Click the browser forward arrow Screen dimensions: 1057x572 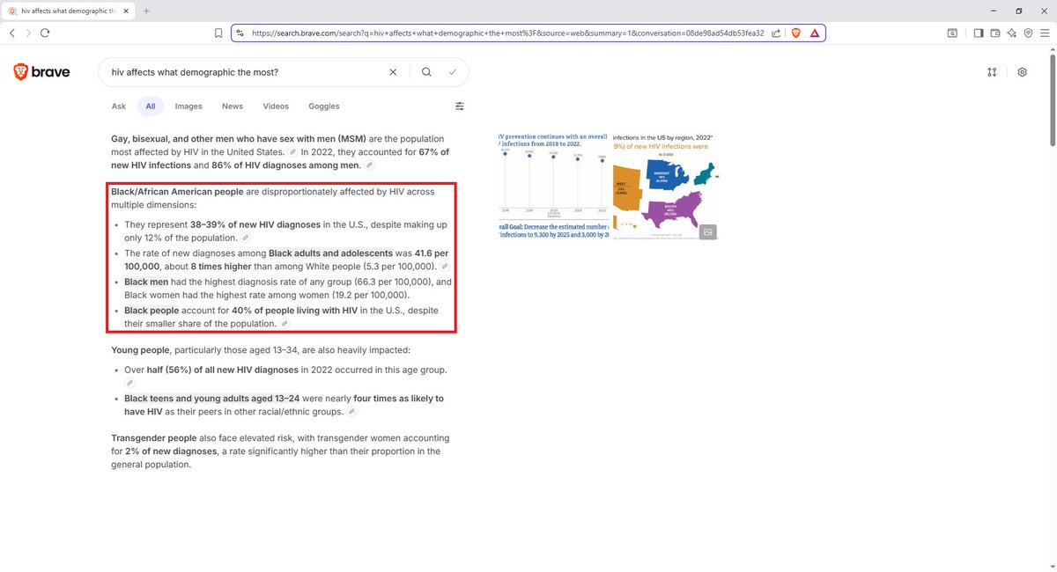[28, 33]
